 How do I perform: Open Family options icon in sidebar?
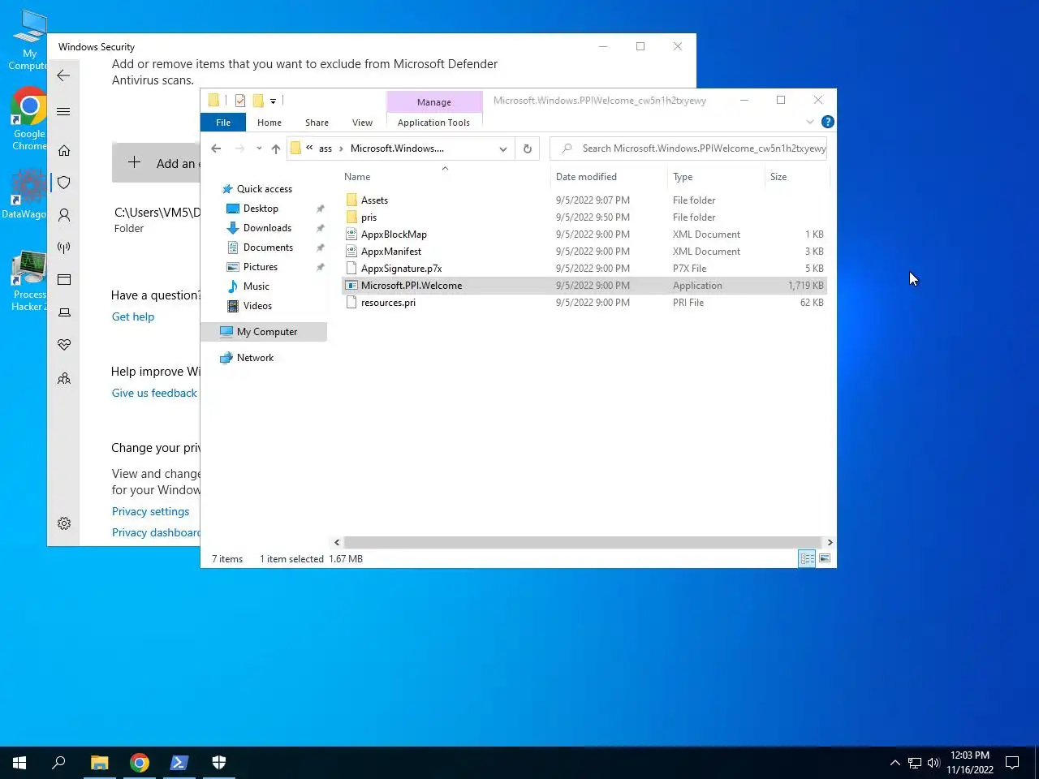(x=63, y=379)
